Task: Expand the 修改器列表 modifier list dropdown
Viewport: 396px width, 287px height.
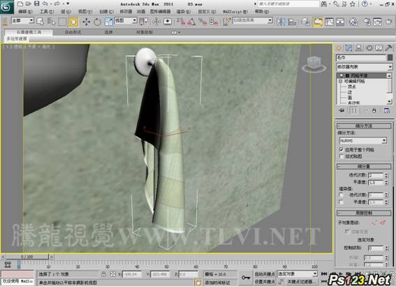Action: (x=364, y=67)
